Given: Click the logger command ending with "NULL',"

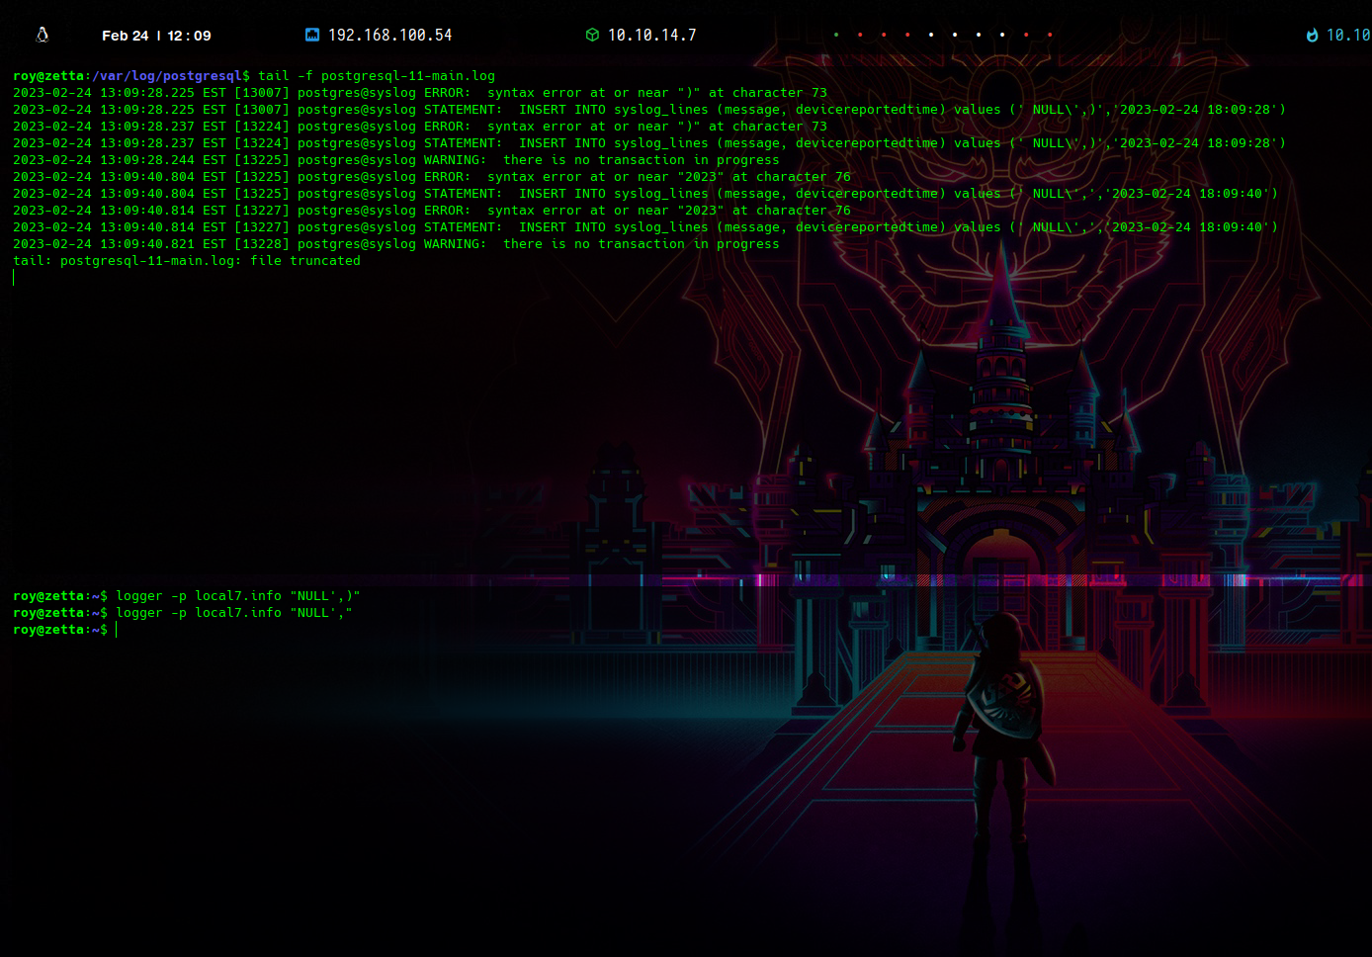Looking at the screenshot, I should point(233,613).
